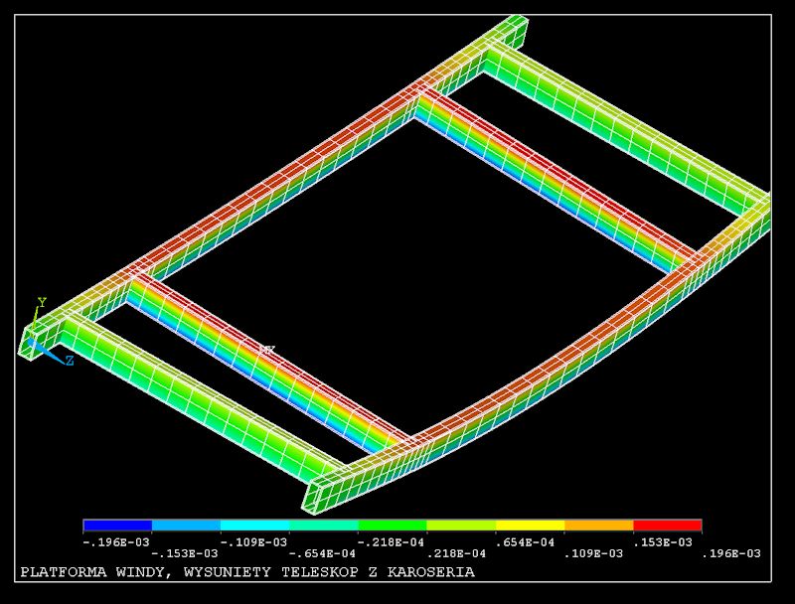The height and width of the screenshot is (604, 795).
Task: Click the legend value -.654E-04
Action: click(322, 553)
